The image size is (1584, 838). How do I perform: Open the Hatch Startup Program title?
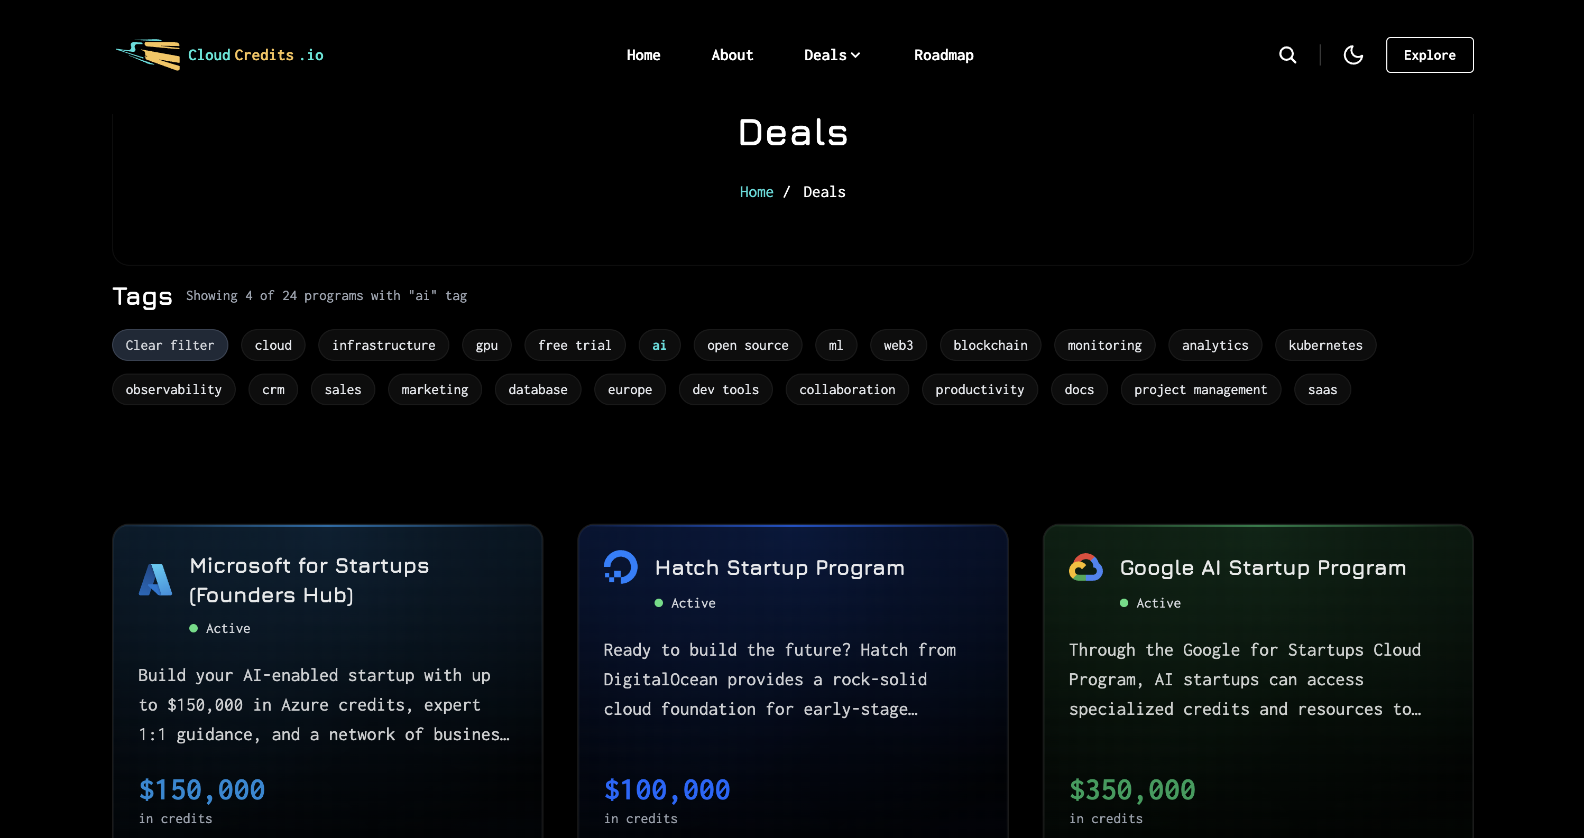pos(779,567)
